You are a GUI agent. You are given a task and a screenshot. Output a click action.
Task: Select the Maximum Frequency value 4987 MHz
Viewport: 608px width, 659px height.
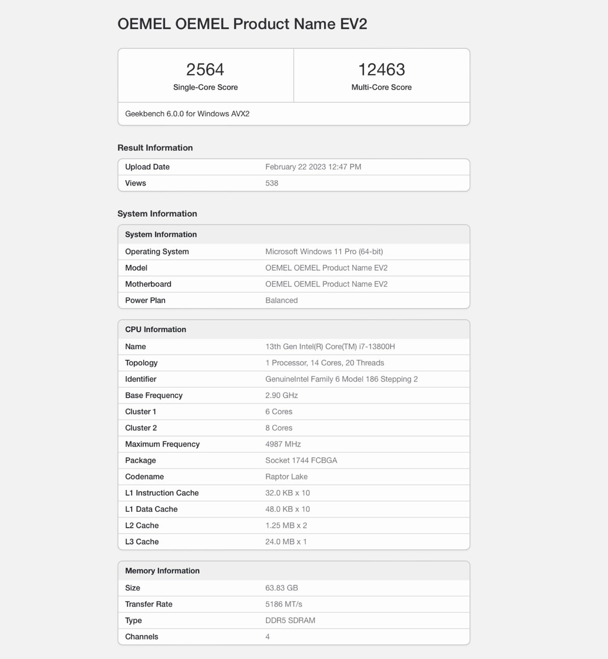tap(283, 444)
